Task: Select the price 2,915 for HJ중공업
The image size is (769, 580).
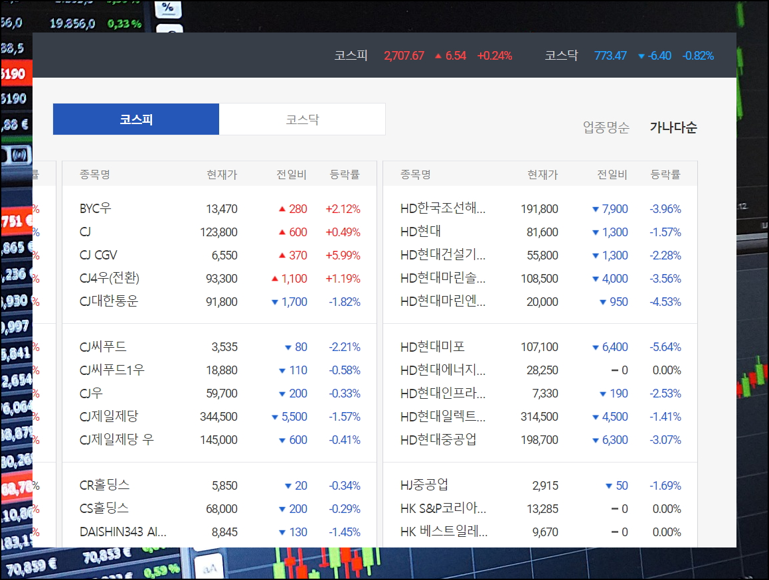Action: pos(545,486)
